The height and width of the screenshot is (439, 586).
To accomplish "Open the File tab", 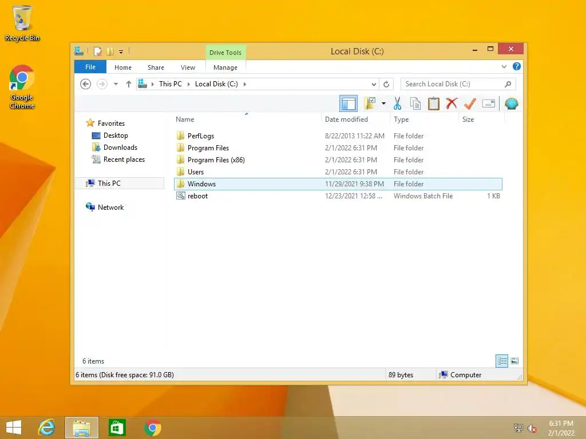I will pyautogui.click(x=90, y=67).
